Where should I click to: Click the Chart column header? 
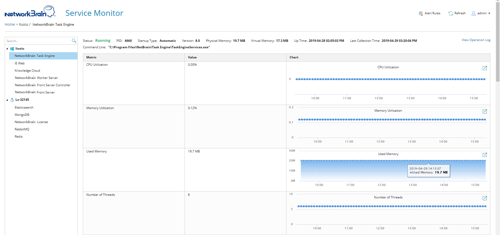click(388, 57)
